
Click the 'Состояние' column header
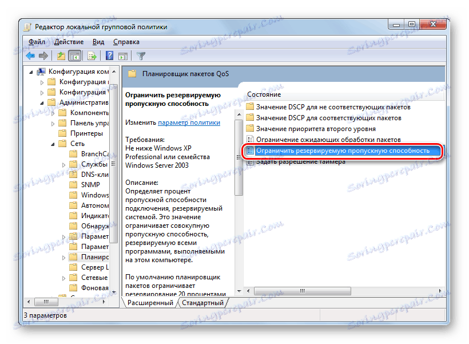tap(264, 94)
